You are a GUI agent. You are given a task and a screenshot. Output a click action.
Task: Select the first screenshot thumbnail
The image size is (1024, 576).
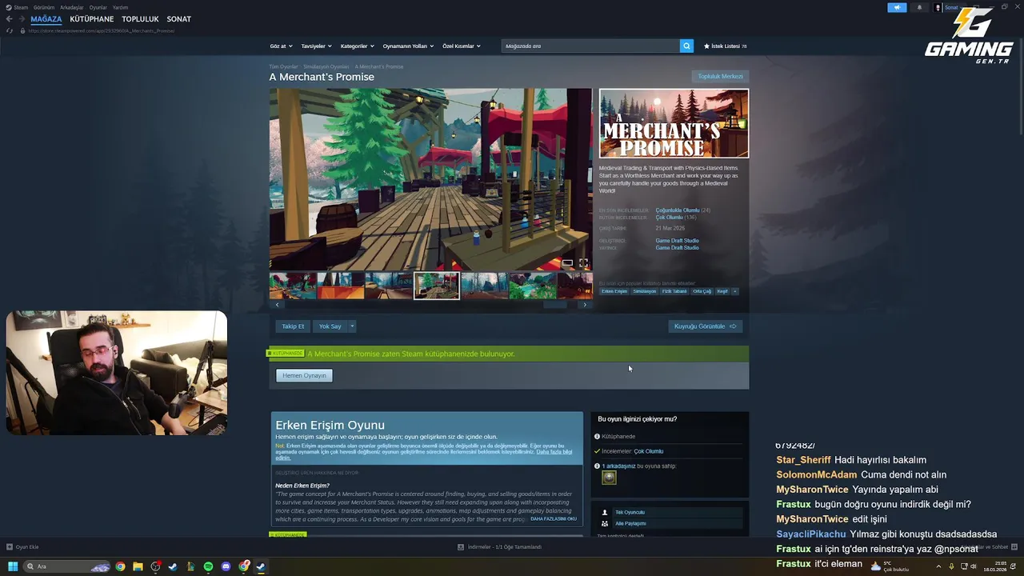[293, 286]
